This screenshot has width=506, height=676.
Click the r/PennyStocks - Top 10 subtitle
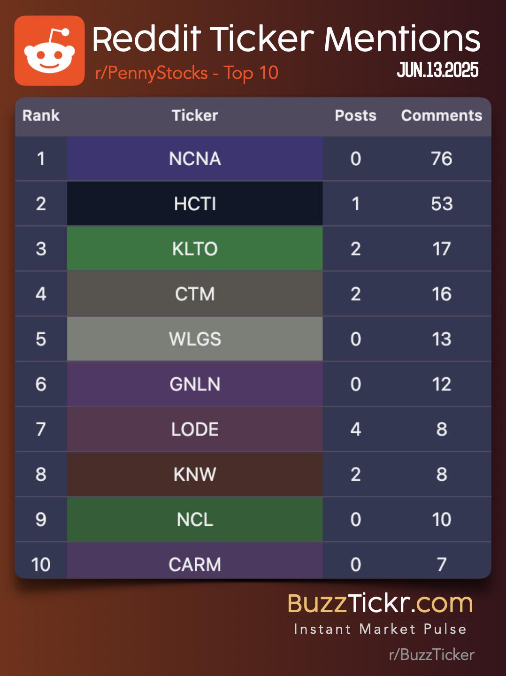[187, 73]
